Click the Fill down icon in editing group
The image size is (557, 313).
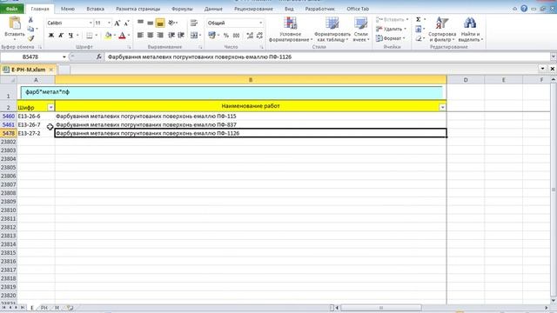coord(419,29)
